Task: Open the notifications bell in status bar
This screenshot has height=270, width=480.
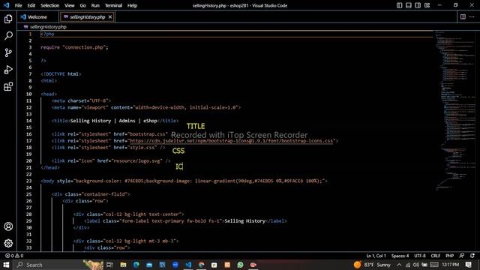Action: pos(472,256)
